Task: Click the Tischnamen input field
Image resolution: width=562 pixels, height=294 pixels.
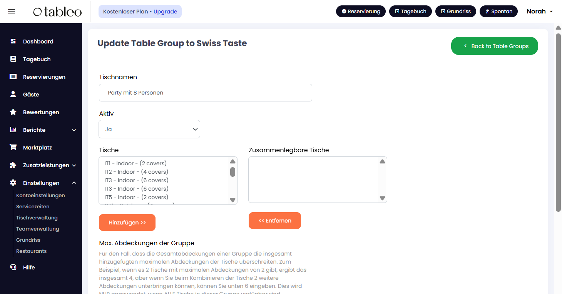Action: [205, 93]
